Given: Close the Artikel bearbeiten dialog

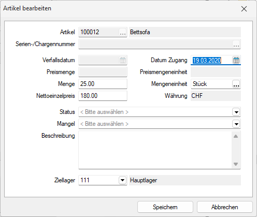Looking at the screenshot, I should [x=244, y=9].
